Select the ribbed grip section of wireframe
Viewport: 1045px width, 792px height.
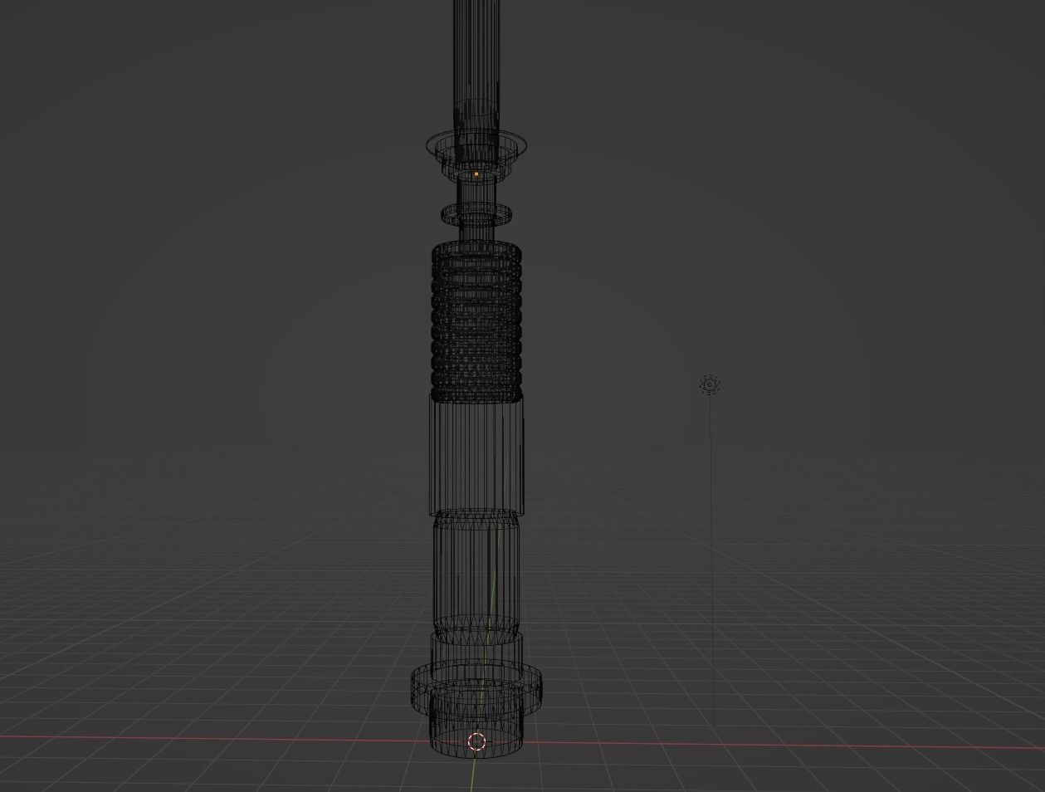pyautogui.click(x=476, y=321)
